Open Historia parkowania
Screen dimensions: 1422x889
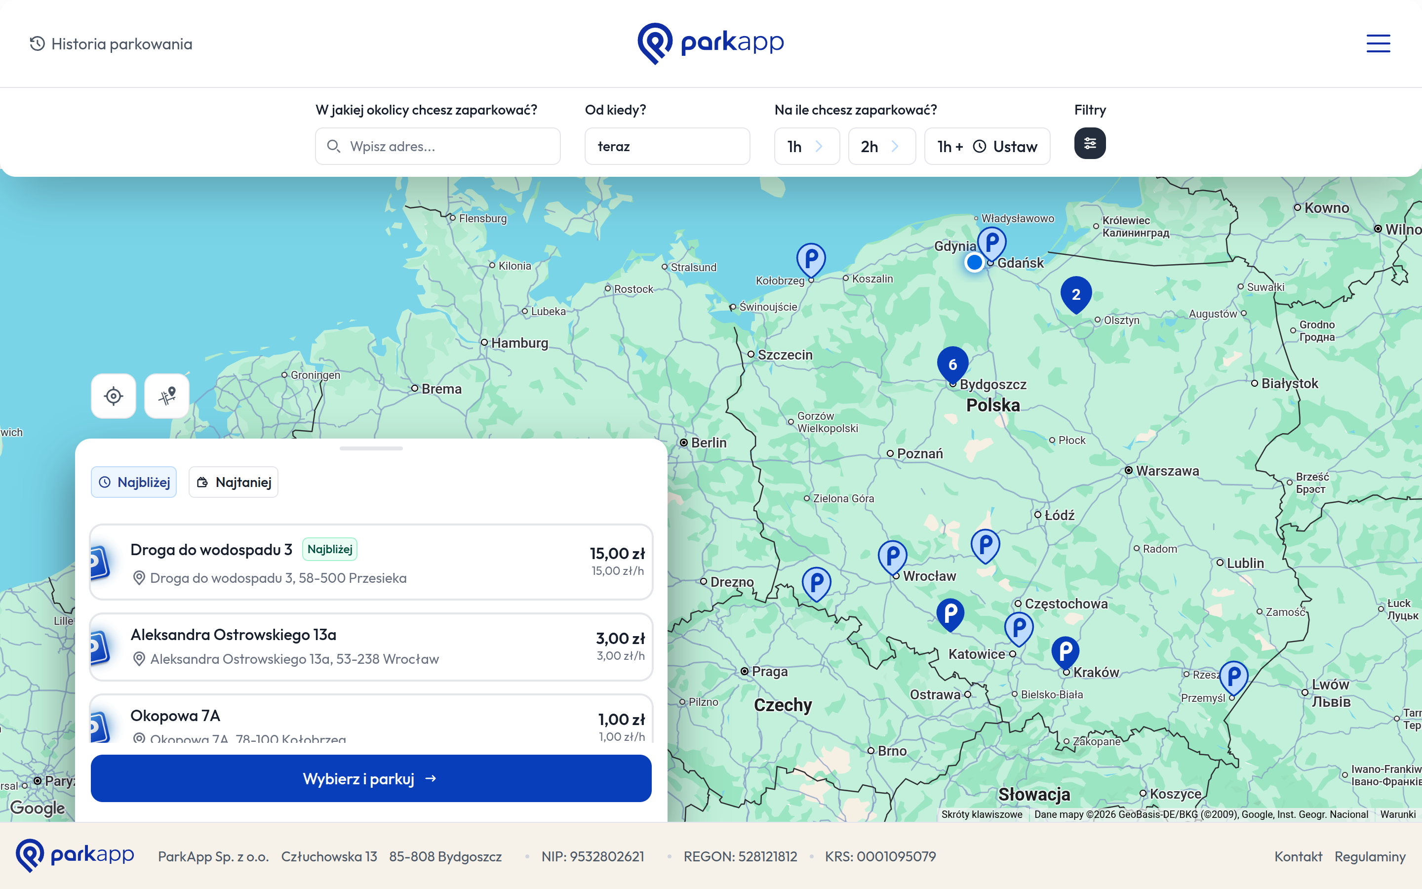(111, 44)
